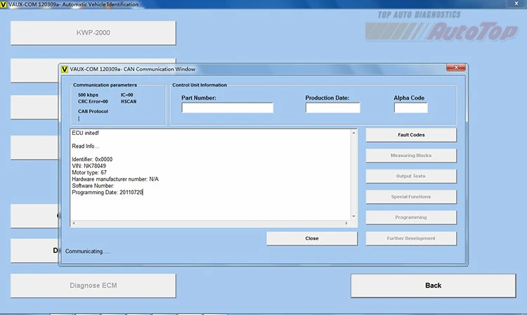Close the CAN Communication Window via Close button
The width and height of the screenshot is (527, 315).
(x=312, y=238)
